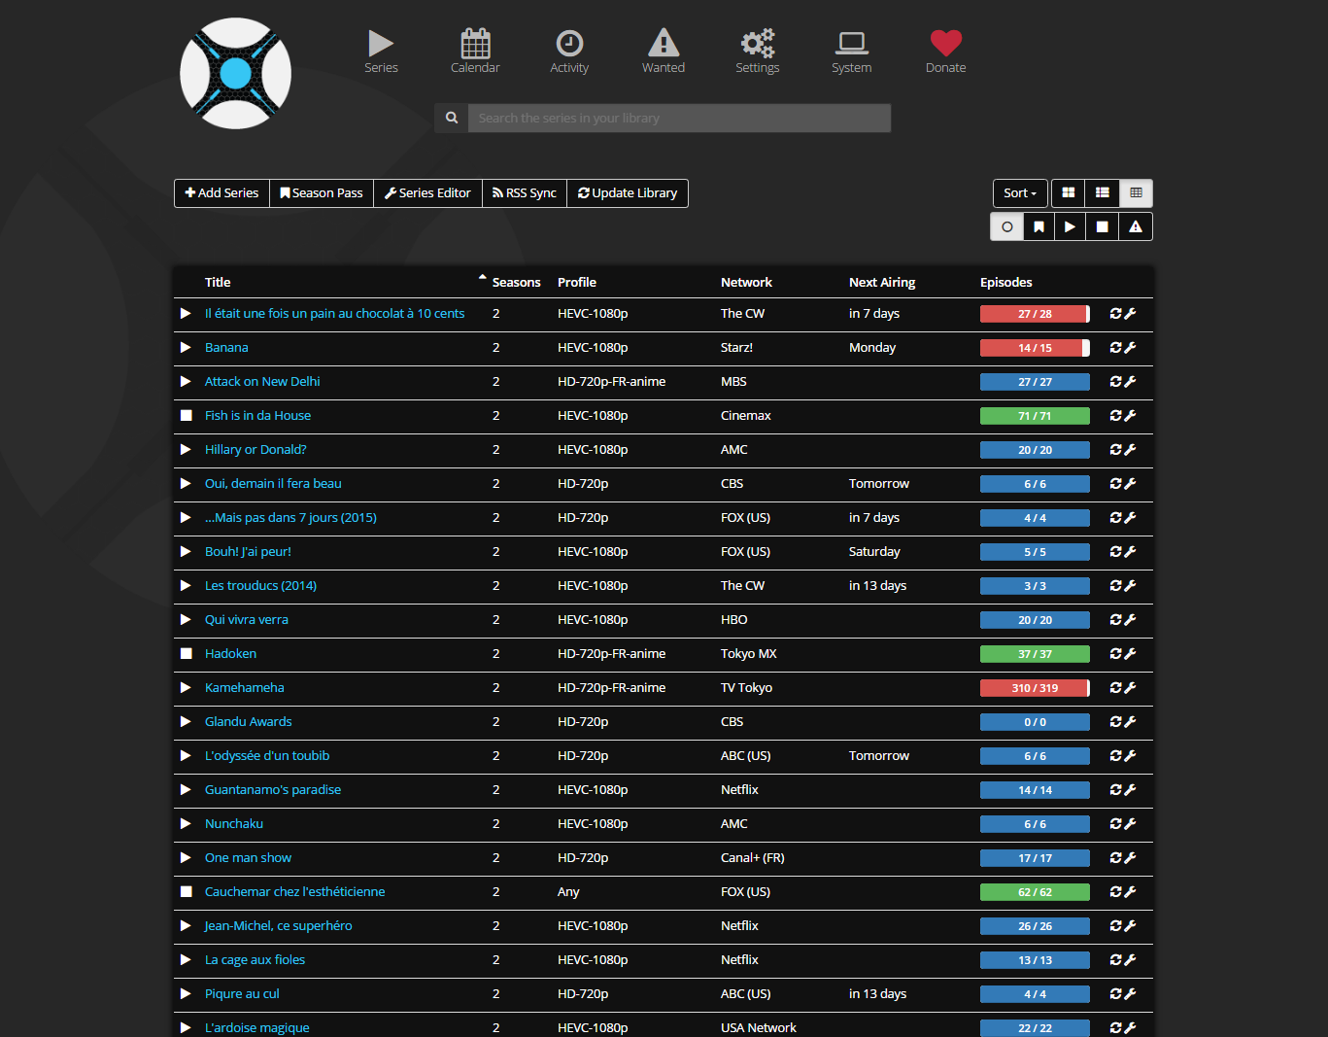Click the Season Pass button
This screenshot has width=1328, height=1037.
click(x=322, y=193)
